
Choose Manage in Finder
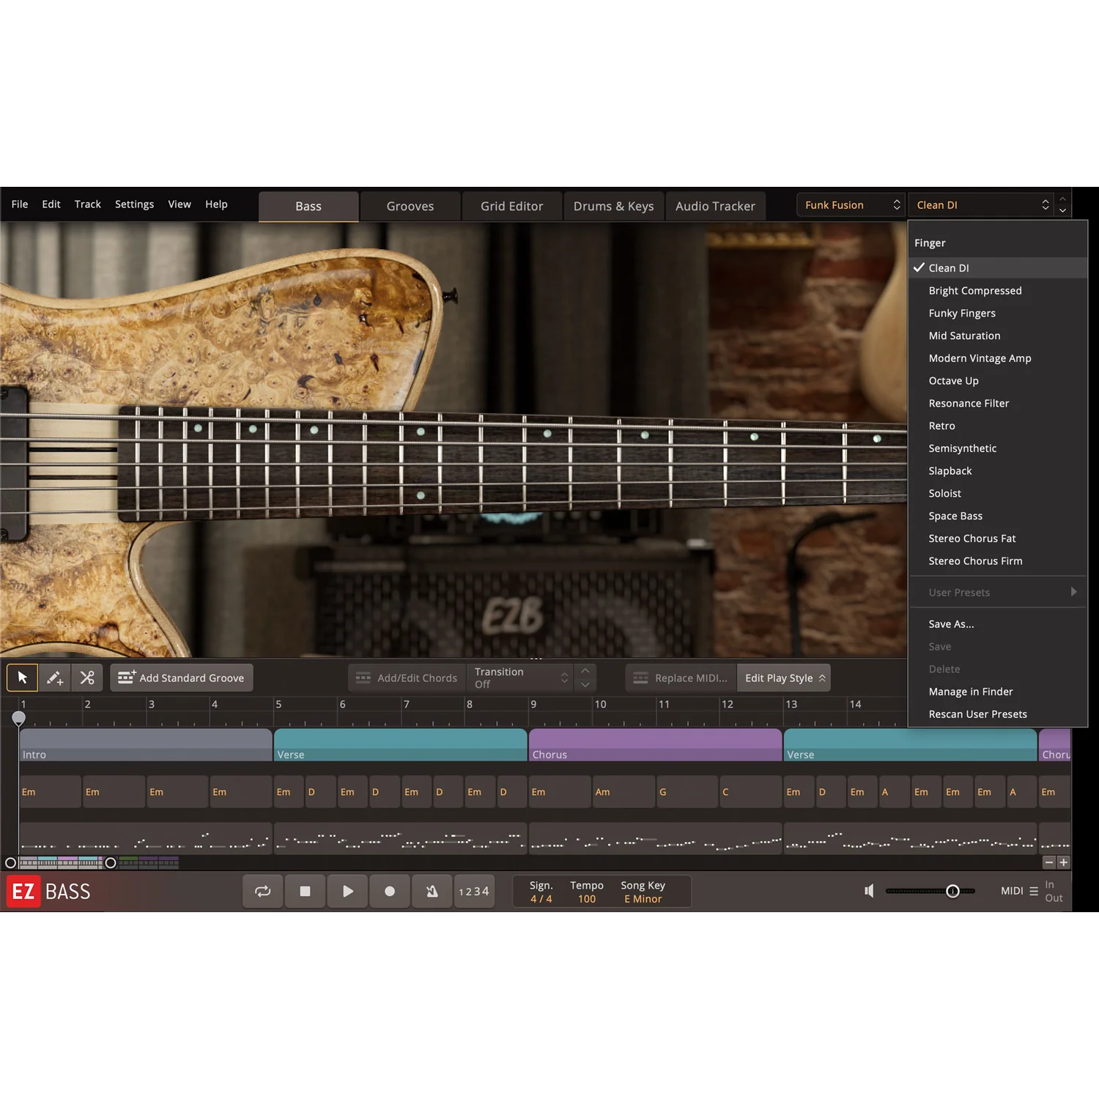pyautogui.click(x=996, y=692)
